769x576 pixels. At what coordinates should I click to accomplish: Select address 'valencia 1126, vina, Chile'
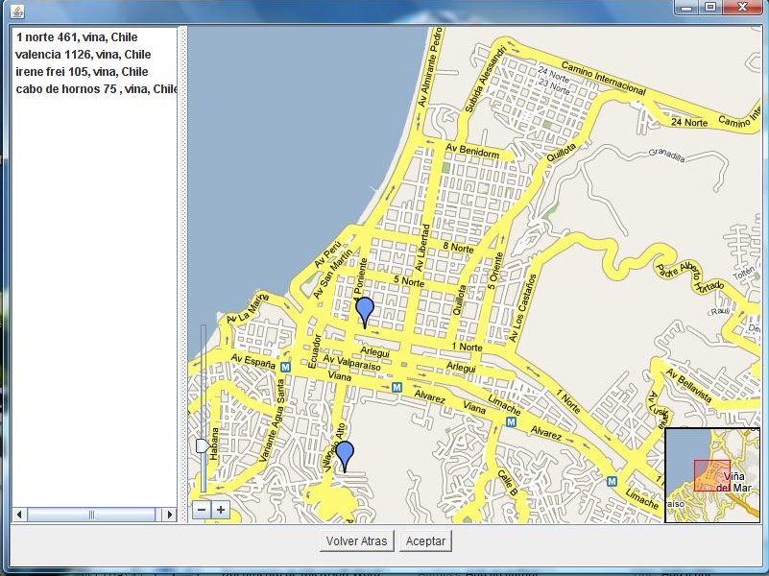[84, 55]
